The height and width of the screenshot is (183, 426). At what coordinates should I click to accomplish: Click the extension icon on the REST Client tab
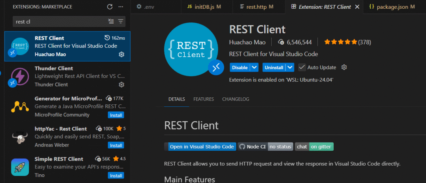(x=293, y=7)
